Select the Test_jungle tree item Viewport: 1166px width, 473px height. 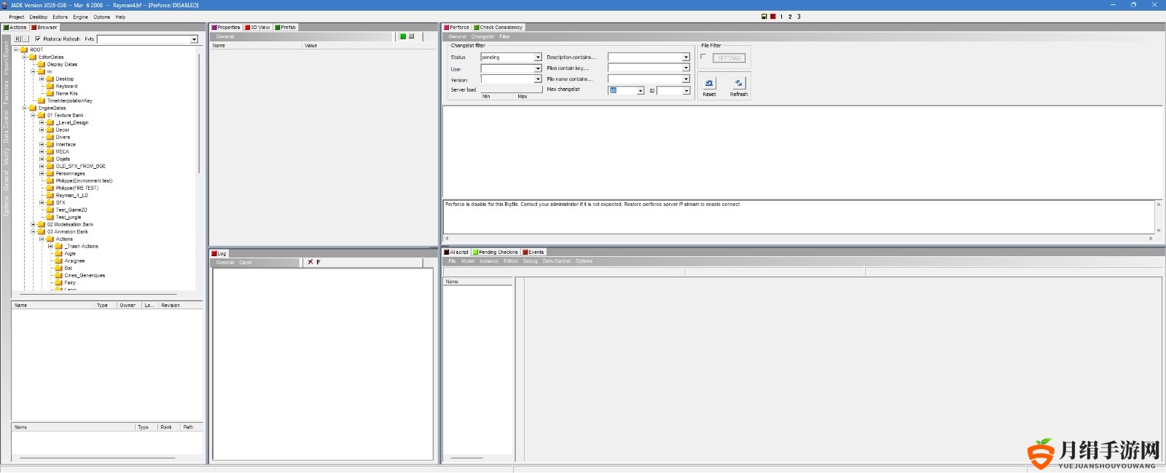[69, 217]
